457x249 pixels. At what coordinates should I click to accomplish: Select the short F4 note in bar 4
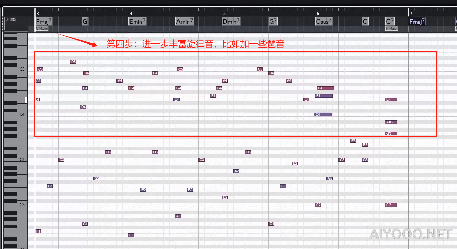point(213,96)
